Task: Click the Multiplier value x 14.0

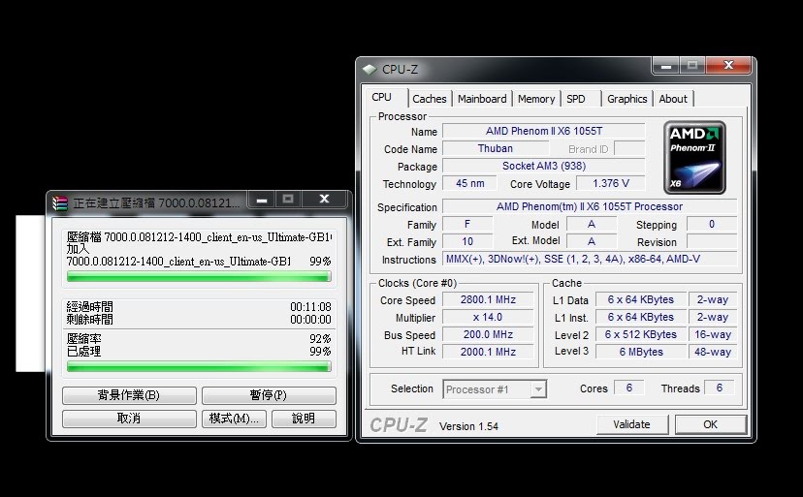Action: tap(488, 318)
